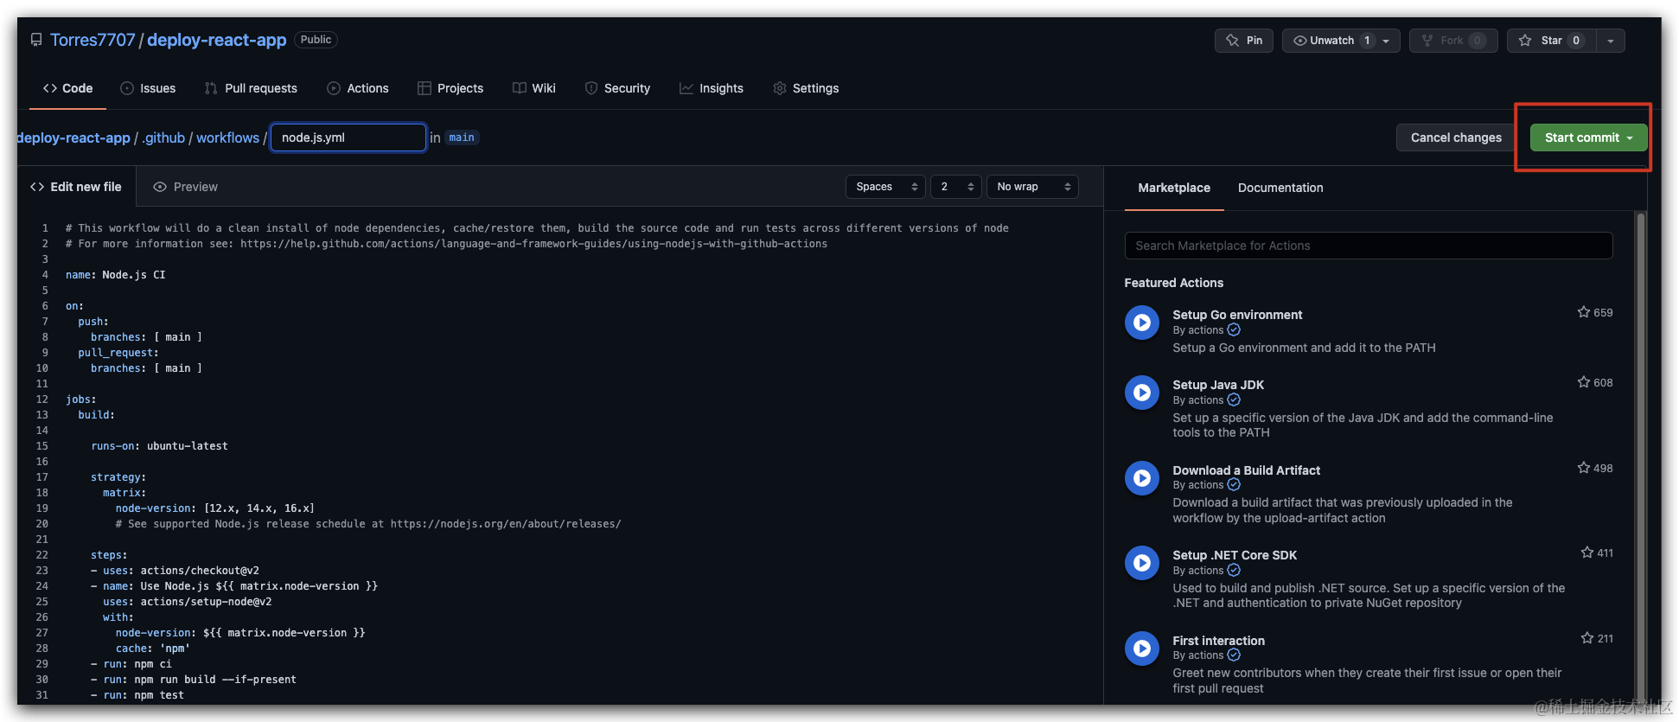Open the Actions tab
Image resolution: width=1679 pixels, height=722 pixels.
point(358,88)
